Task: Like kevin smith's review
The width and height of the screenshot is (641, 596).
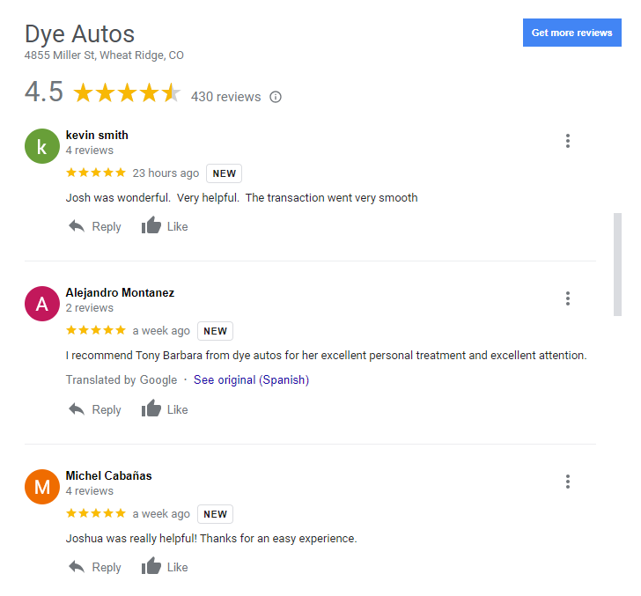Action: coord(165,225)
